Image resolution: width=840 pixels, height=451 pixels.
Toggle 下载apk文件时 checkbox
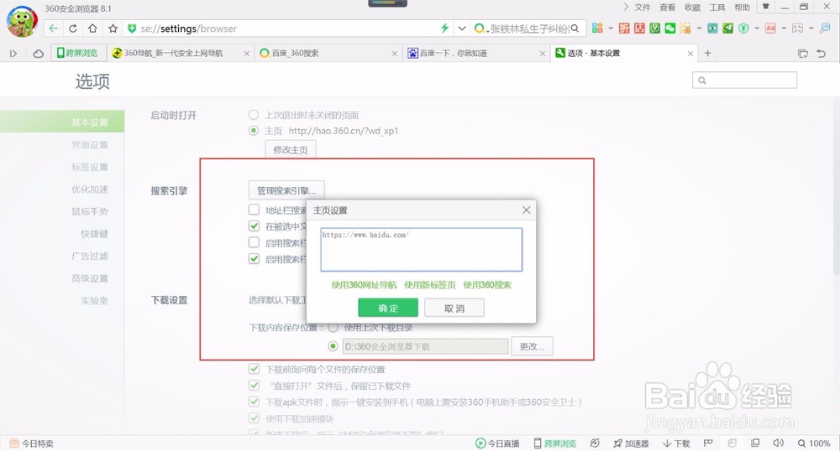click(x=254, y=402)
